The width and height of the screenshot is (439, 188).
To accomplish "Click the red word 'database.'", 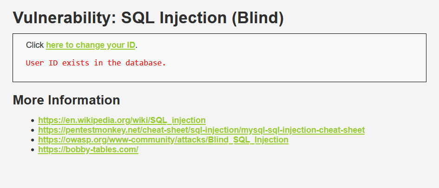I will pos(145,63).
